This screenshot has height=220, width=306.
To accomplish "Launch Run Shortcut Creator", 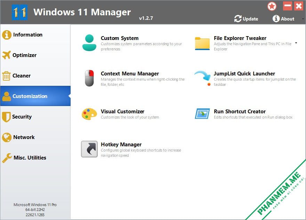I will [x=240, y=111].
